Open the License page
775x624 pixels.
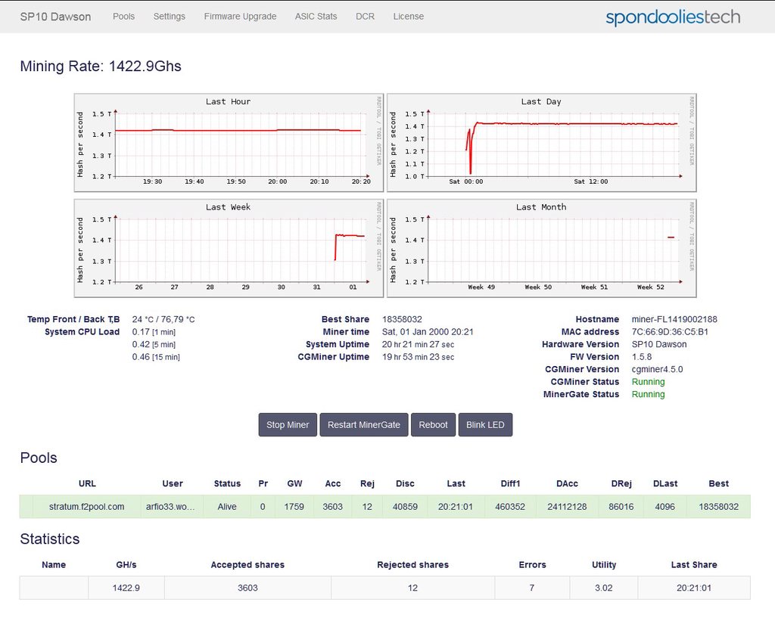(x=408, y=17)
